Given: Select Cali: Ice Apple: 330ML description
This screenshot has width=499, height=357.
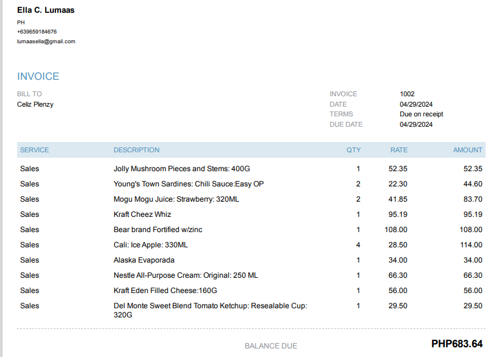Looking at the screenshot, I should (x=151, y=245).
